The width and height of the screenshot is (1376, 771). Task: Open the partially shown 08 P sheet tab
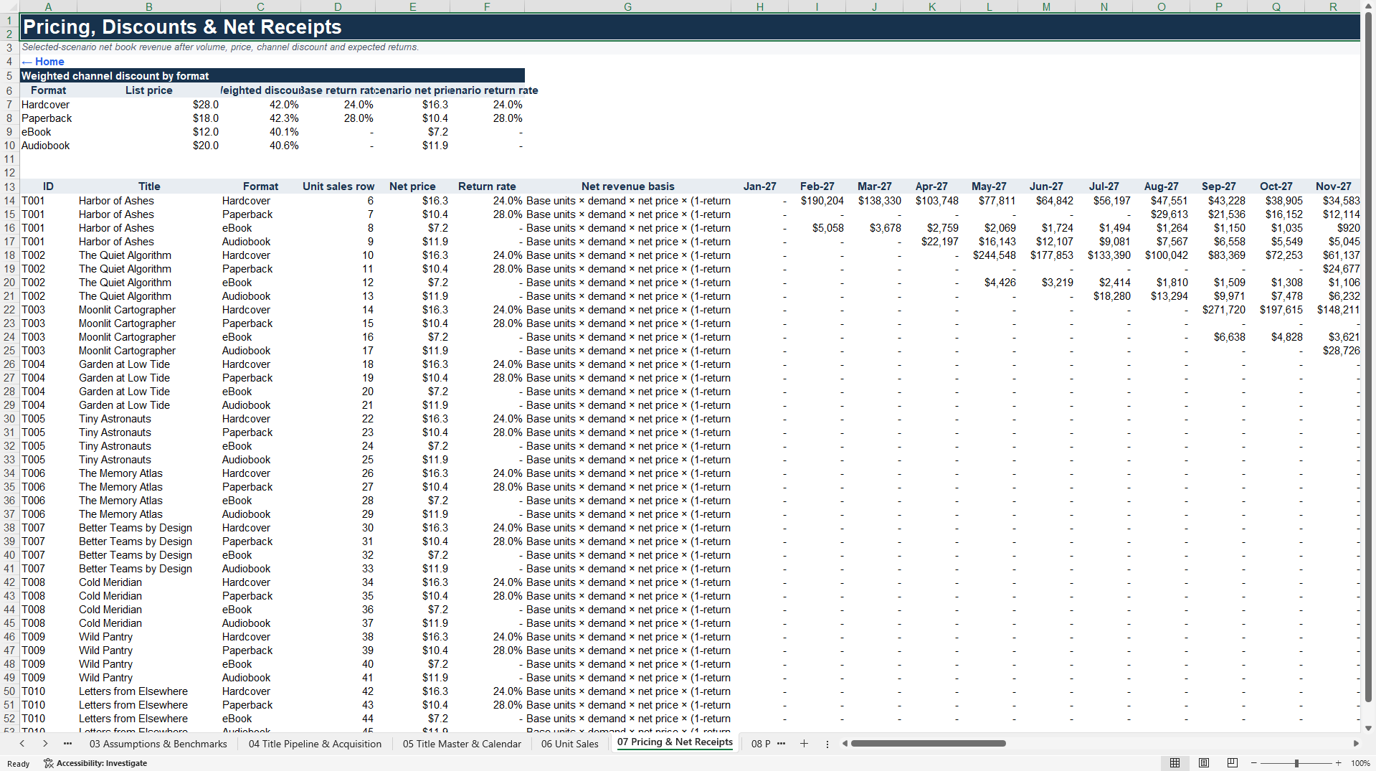click(760, 744)
